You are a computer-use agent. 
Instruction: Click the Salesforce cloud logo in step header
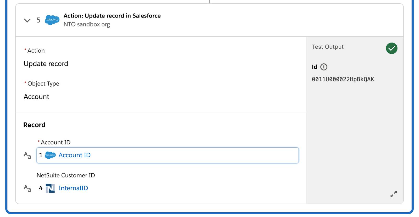(52, 20)
